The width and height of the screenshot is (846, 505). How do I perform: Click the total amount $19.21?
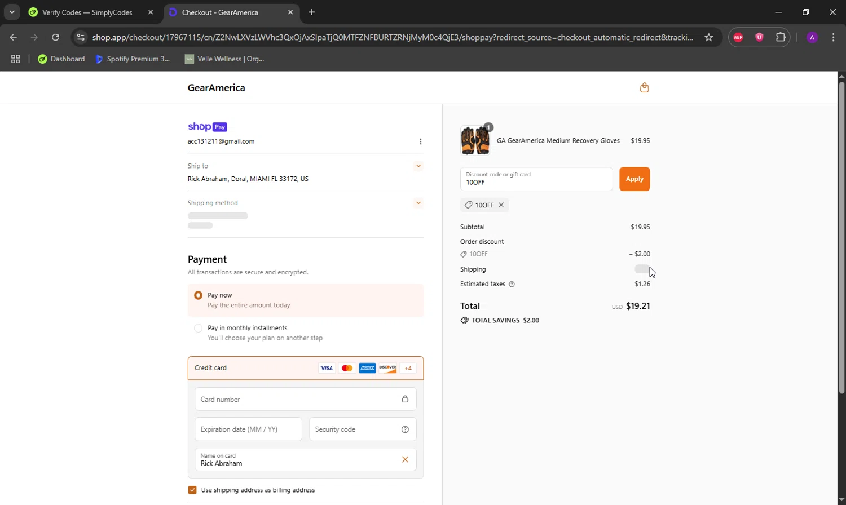click(638, 306)
